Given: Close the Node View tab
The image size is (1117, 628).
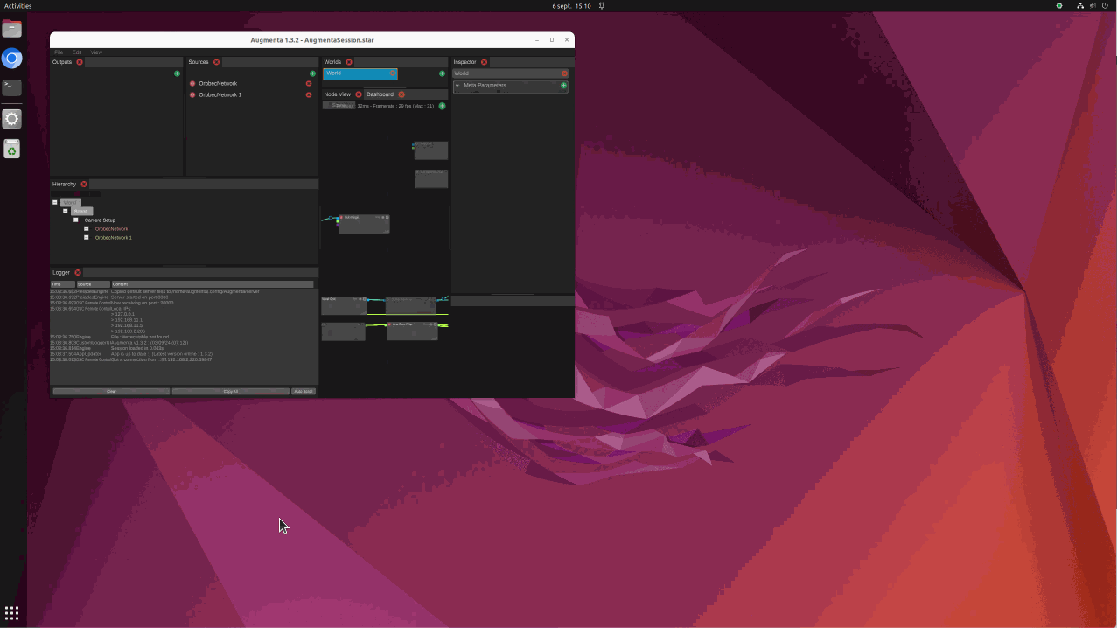Looking at the screenshot, I should click(x=359, y=94).
